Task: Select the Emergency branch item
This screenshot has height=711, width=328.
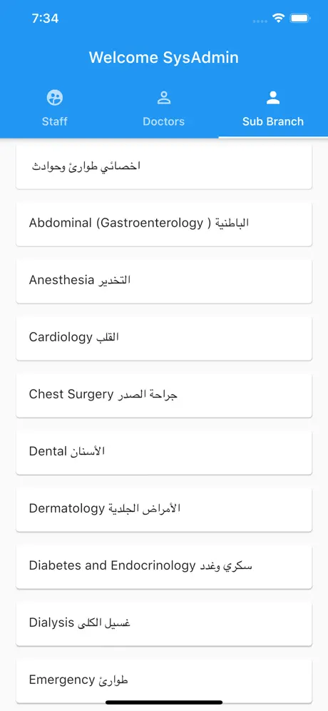Action: pos(164,681)
